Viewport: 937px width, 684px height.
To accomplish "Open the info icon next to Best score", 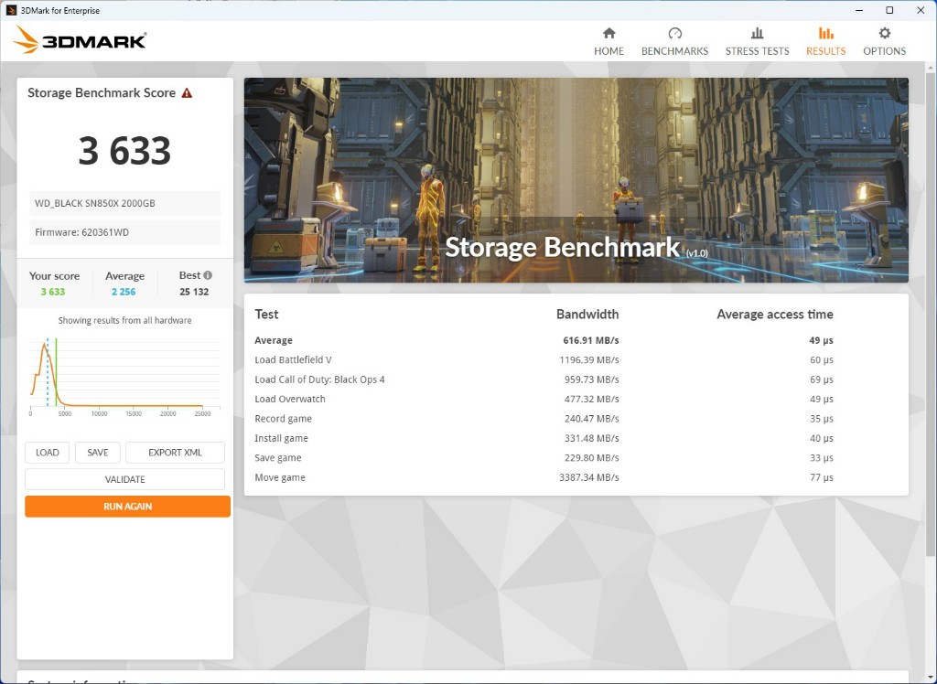I will click(x=210, y=274).
